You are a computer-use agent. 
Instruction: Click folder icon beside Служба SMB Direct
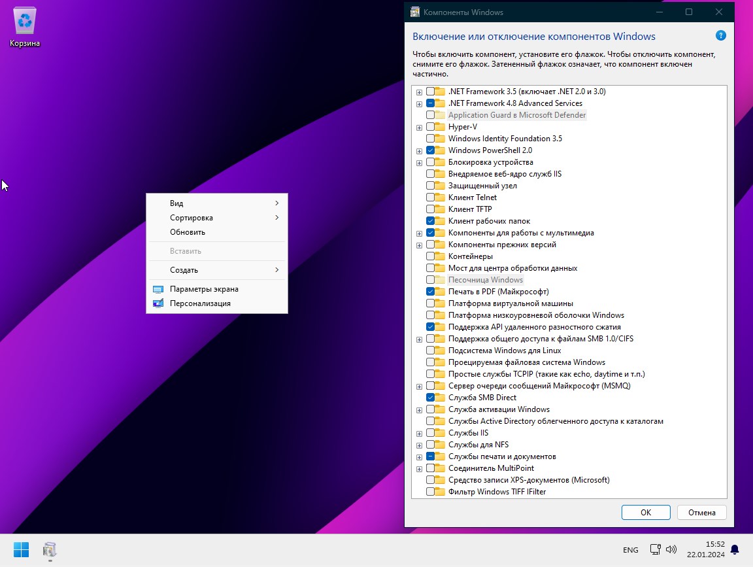coord(440,398)
